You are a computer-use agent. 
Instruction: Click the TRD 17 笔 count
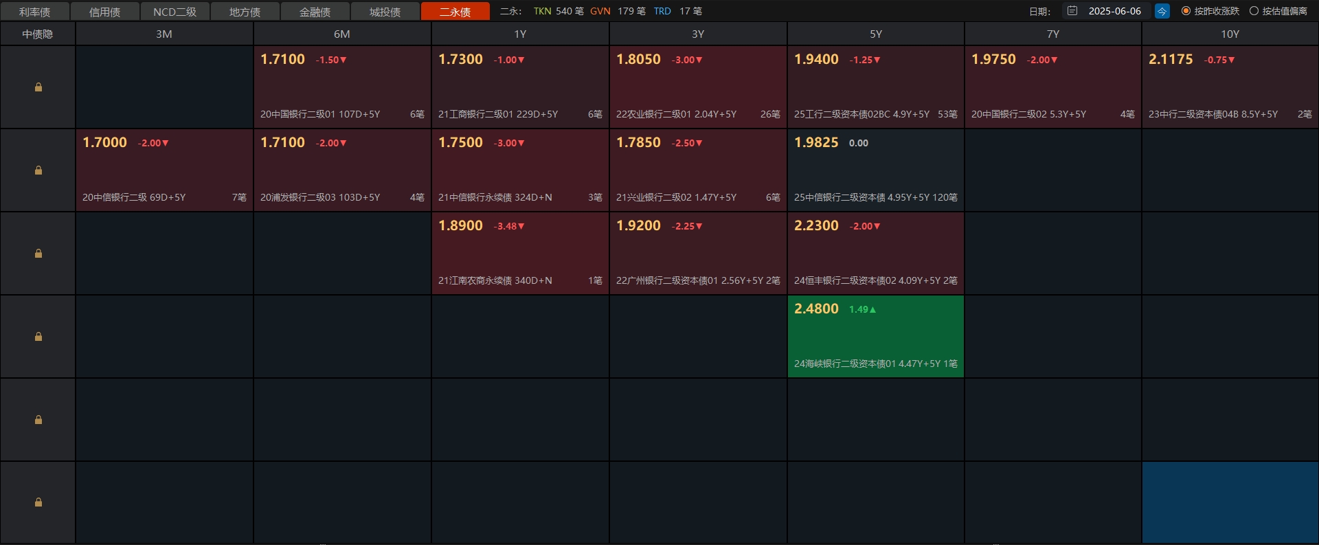pyautogui.click(x=677, y=11)
